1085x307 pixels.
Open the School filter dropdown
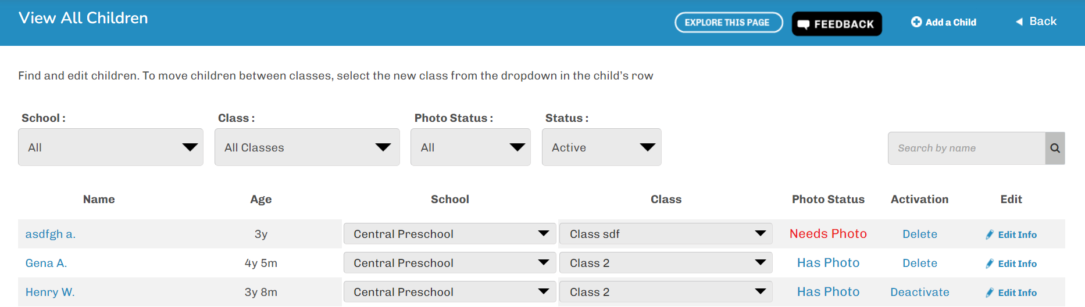tap(110, 147)
